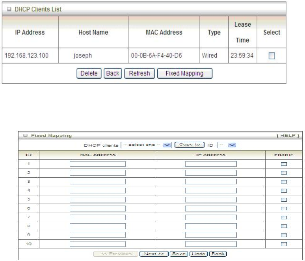
Task: Click the Fixed Mapping panel icon
Action: click(25, 136)
